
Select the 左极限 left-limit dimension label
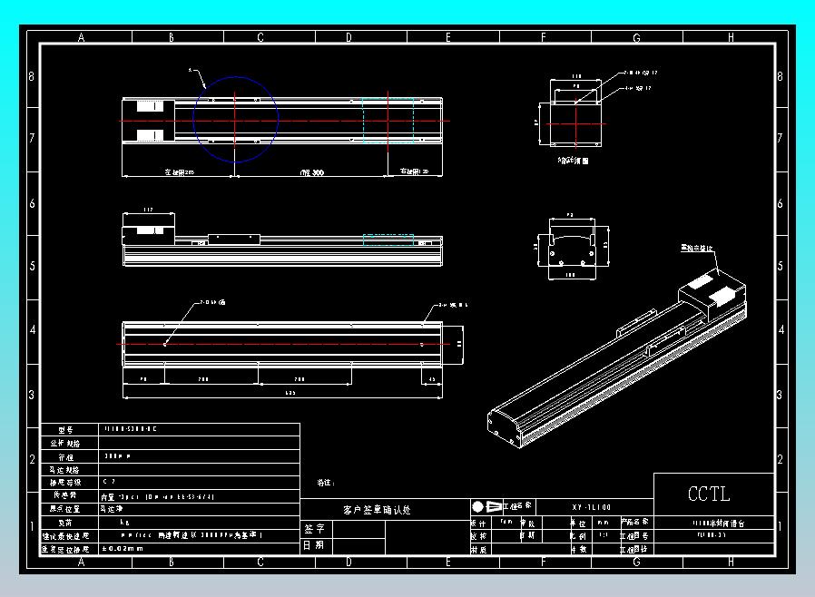(x=180, y=171)
